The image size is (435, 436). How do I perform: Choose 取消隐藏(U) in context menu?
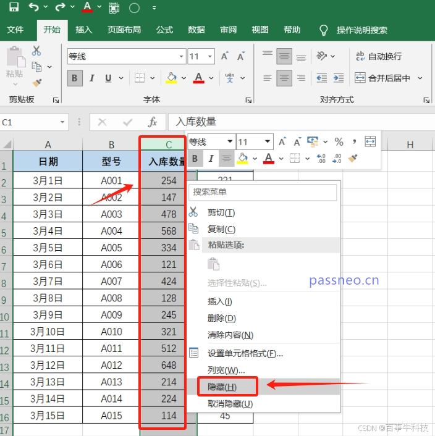pos(263,403)
